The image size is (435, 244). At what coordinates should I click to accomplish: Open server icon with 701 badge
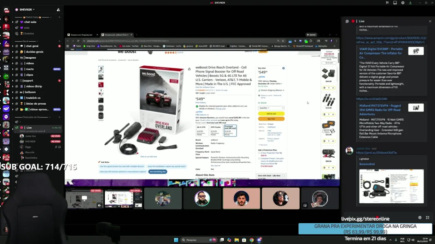click(x=6, y=158)
